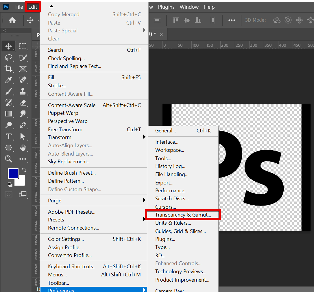Select the Horizontal Type tool
The height and width of the screenshot is (292, 314).
click(x=8, y=136)
